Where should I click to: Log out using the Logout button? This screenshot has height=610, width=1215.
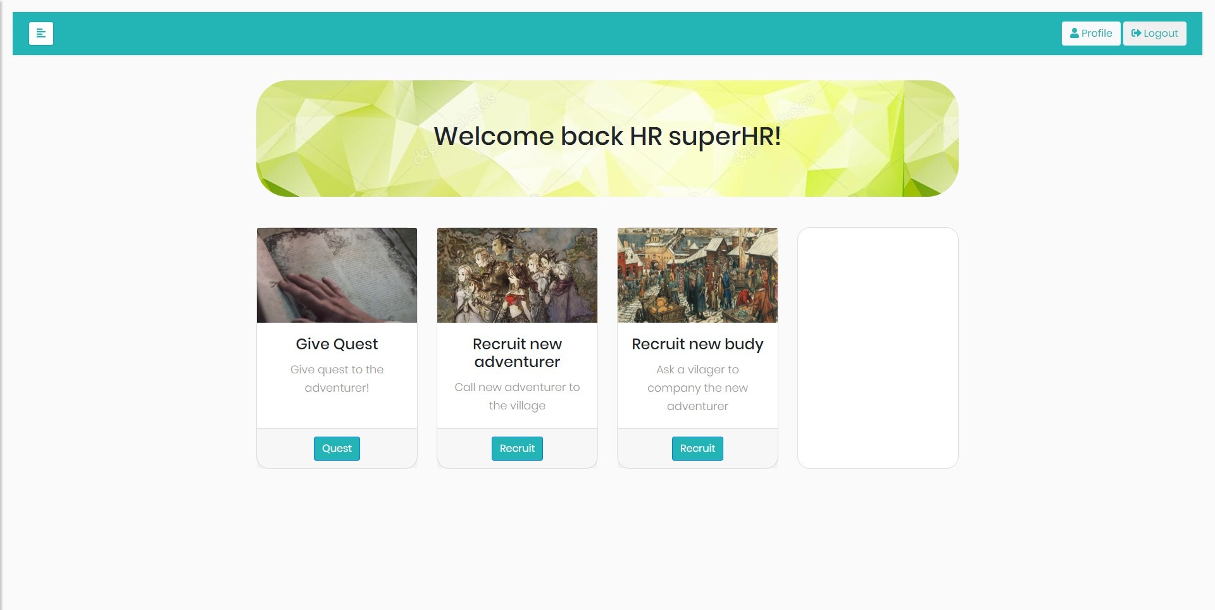pyautogui.click(x=1155, y=34)
